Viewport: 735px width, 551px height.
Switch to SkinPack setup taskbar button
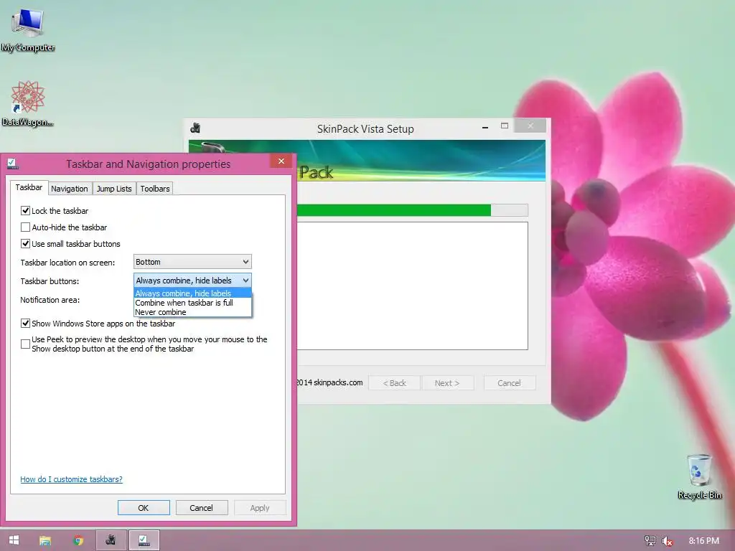coord(111,540)
